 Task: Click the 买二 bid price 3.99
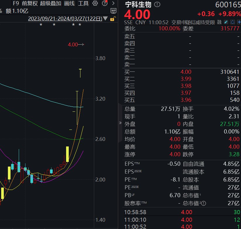pos(186,79)
